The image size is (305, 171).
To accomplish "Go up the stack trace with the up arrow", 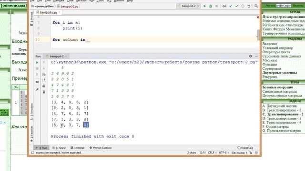I will (x=44, y=62).
